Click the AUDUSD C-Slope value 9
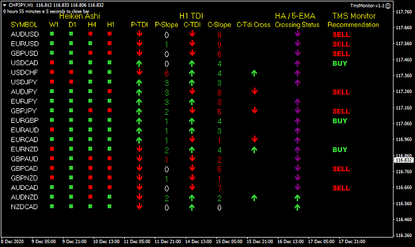Screen dimensions: 415x247 [219, 35]
